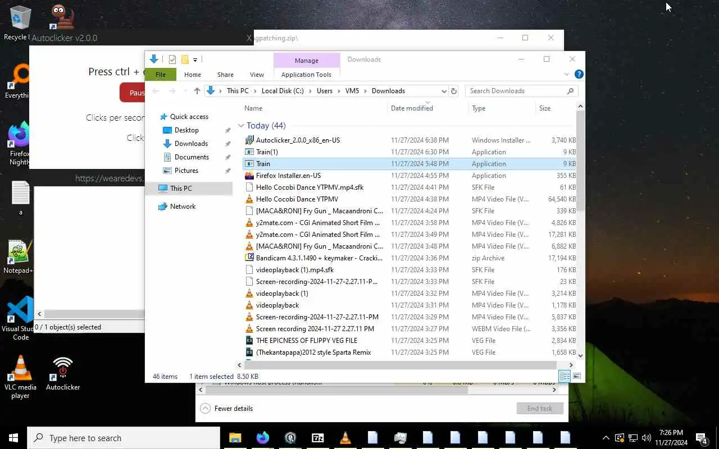Go up one folder with the Up arrow
719x449 pixels.
tap(197, 91)
